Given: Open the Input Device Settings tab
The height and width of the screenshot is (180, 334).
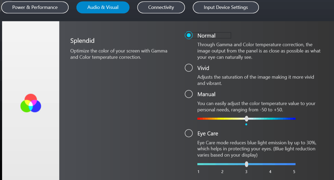Looking at the screenshot, I should (226, 7).
